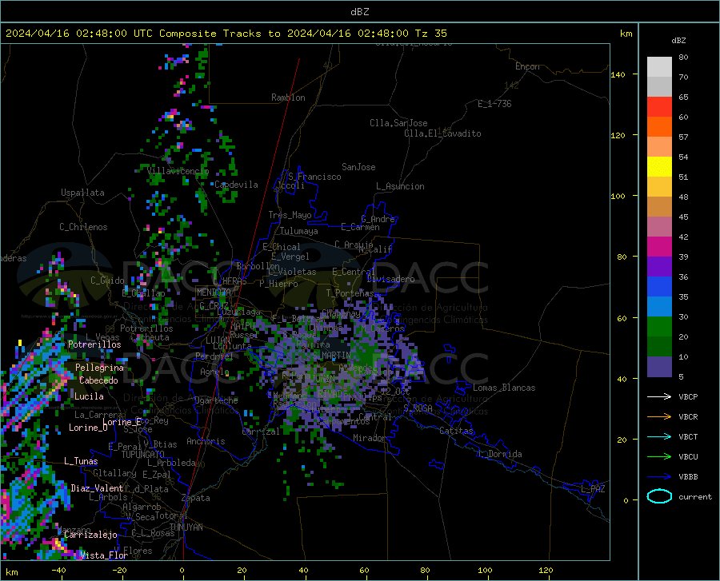Image resolution: width=720 pixels, height=581 pixels.
Task: Click the 'Capdevila' map label
Action: click(x=236, y=185)
